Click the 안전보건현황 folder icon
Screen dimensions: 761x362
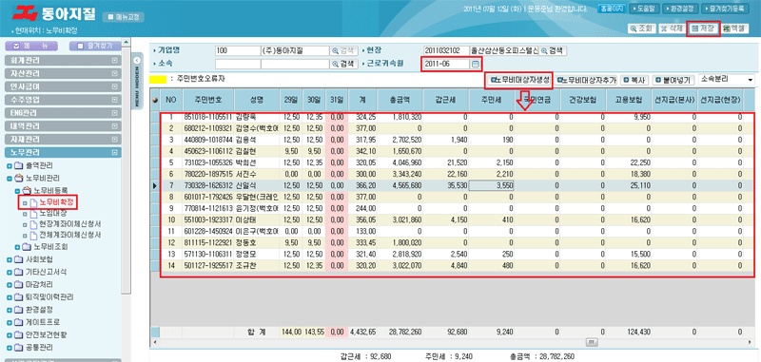(x=18, y=334)
